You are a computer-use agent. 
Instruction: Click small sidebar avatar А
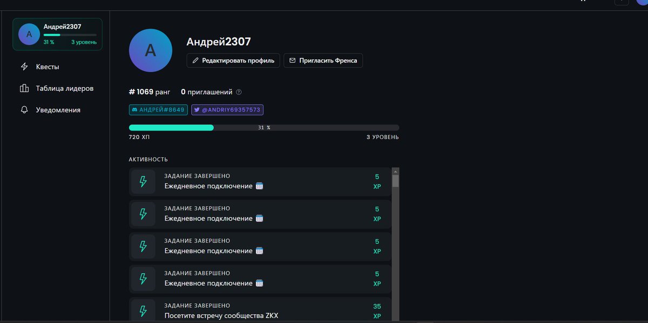point(29,34)
